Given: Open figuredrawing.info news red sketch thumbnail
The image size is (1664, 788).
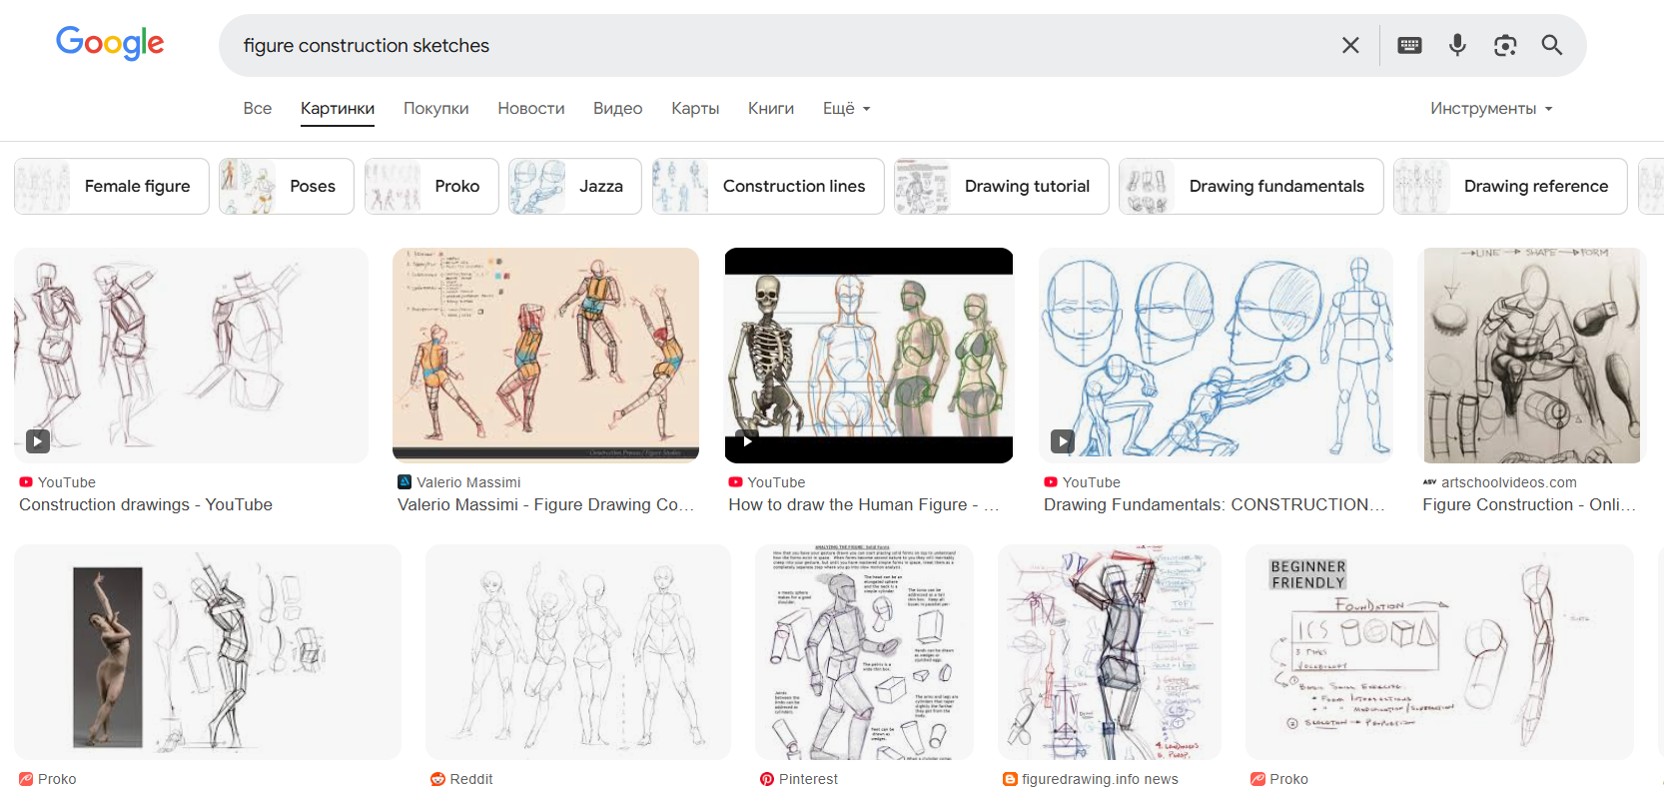Looking at the screenshot, I should (x=1110, y=652).
